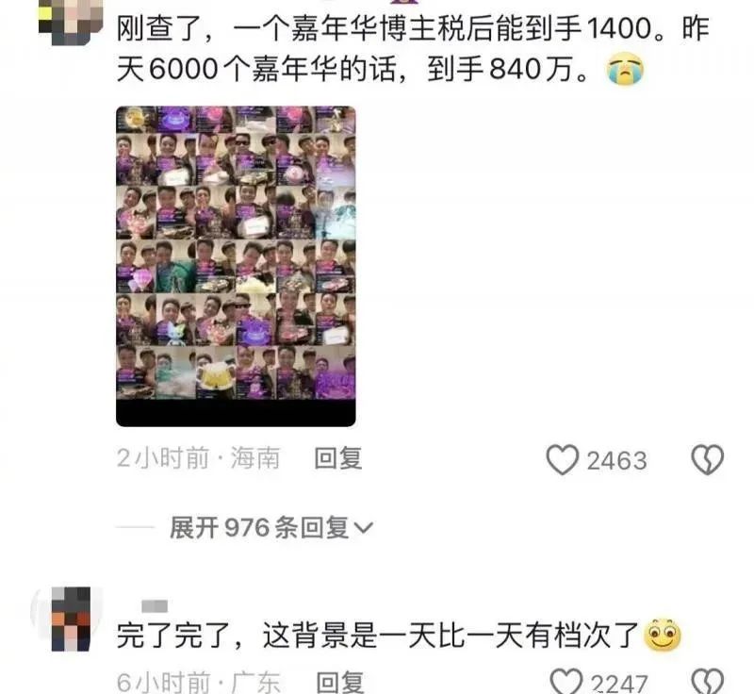Image resolution: width=754 pixels, height=694 pixels.
Task: Select the 2小时前 · 海南 timestamp
Action: 198,458
